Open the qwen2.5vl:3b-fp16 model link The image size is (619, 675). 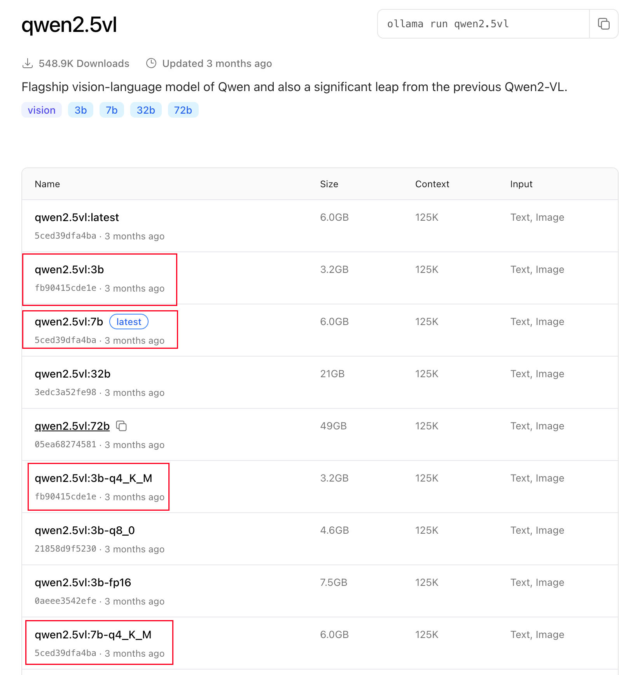(x=83, y=582)
